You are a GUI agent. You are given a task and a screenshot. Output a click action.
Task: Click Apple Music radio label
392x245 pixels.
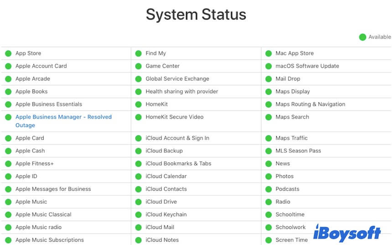(38, 227)
